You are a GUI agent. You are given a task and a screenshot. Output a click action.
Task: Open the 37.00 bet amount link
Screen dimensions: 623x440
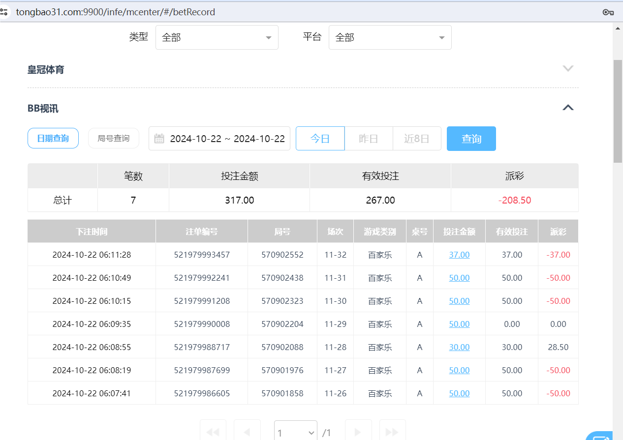pos(459,255)
